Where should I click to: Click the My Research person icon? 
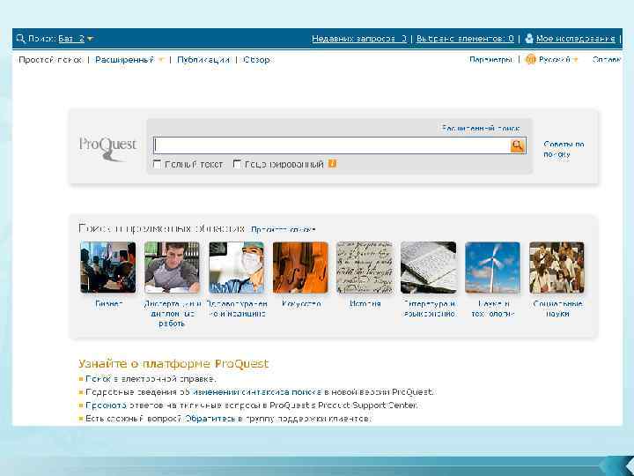529,39
